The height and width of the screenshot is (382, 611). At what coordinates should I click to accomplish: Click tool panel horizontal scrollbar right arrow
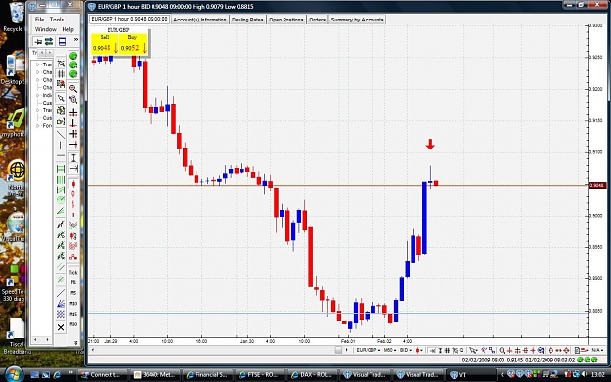point(48,340)
